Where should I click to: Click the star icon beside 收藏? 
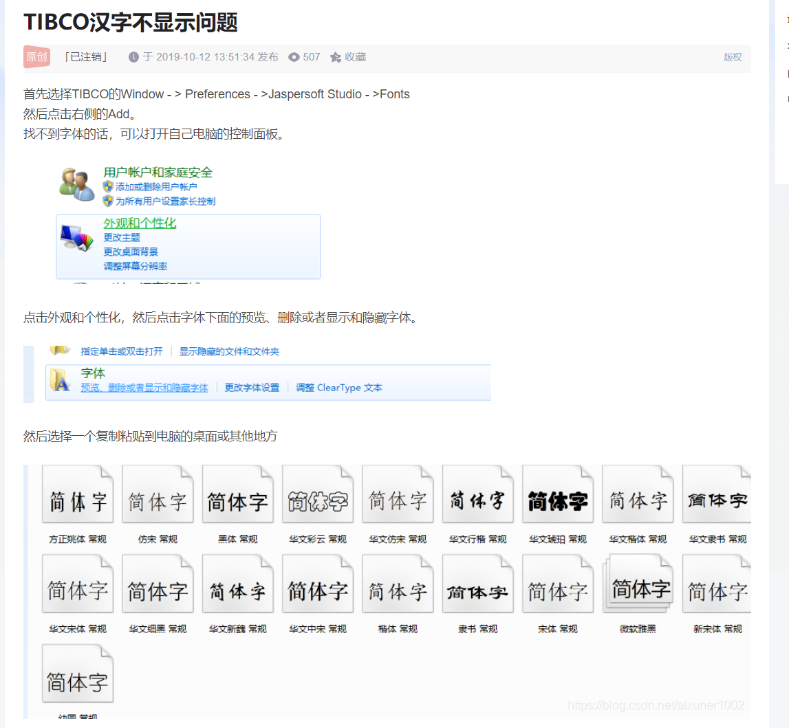click(335, 57)
